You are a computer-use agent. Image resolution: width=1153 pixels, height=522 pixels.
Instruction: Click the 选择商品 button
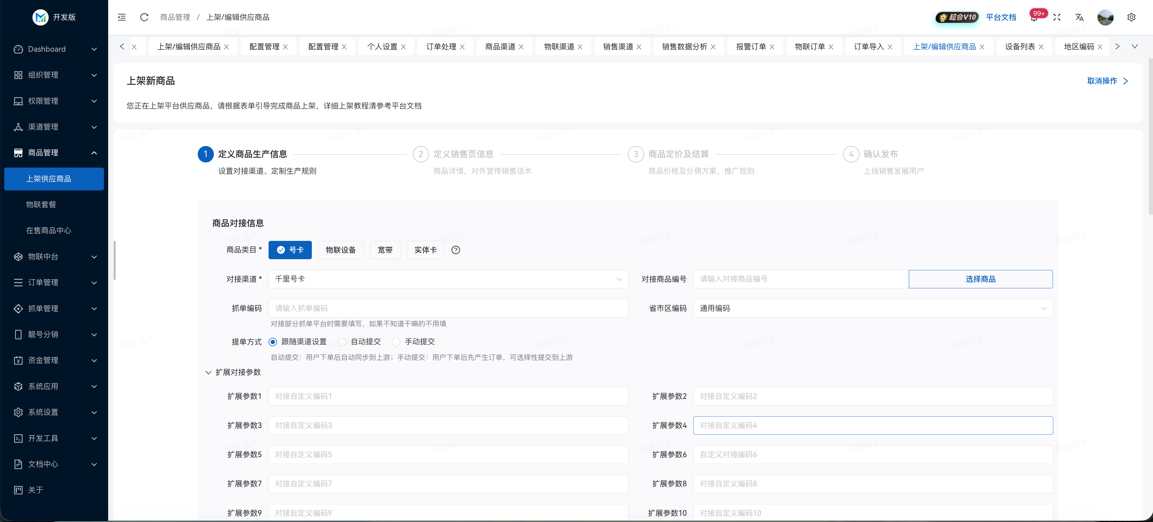pos(980,279)
